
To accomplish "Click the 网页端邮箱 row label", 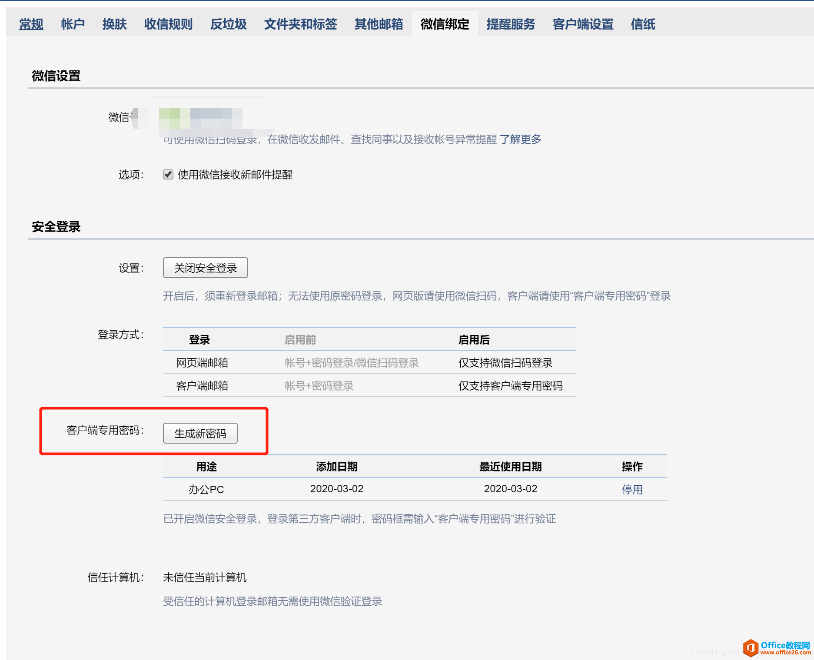I will click(202, 363).
